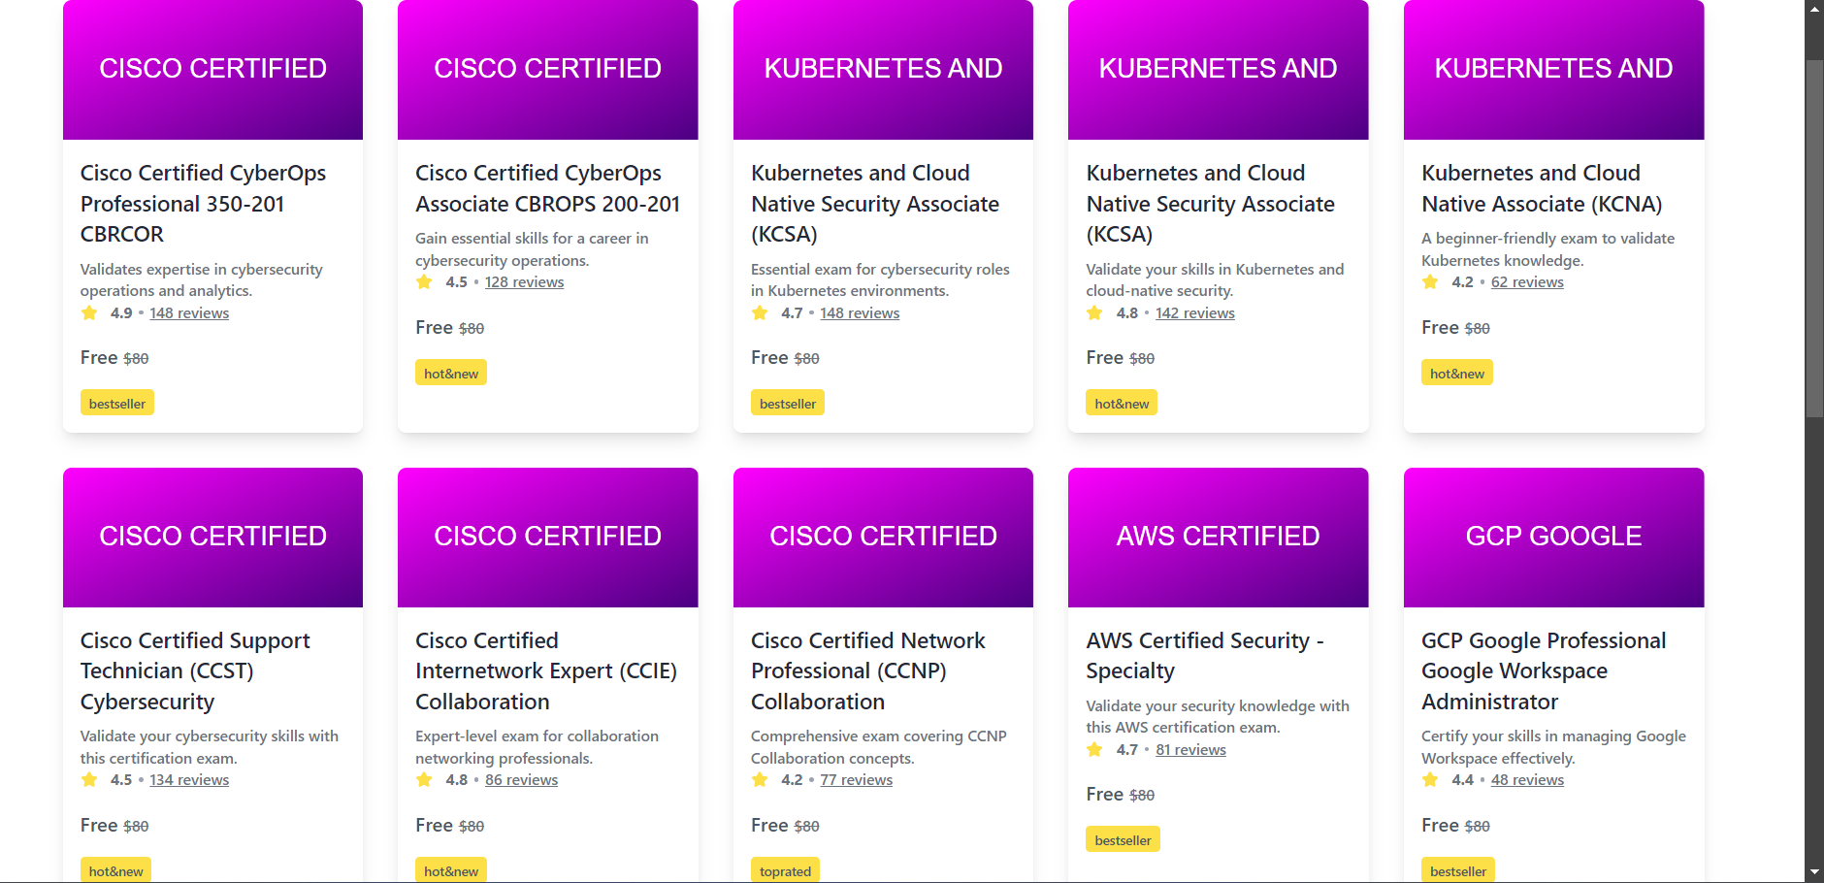Image resolution: width=1824 pixels, height=883 pixels.
Task: Click the CyberOps Professional card banner image
Action: click(212, 70)
